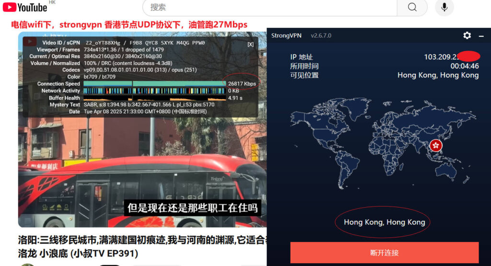Minimize the StrongVPN window

point(481,36)
